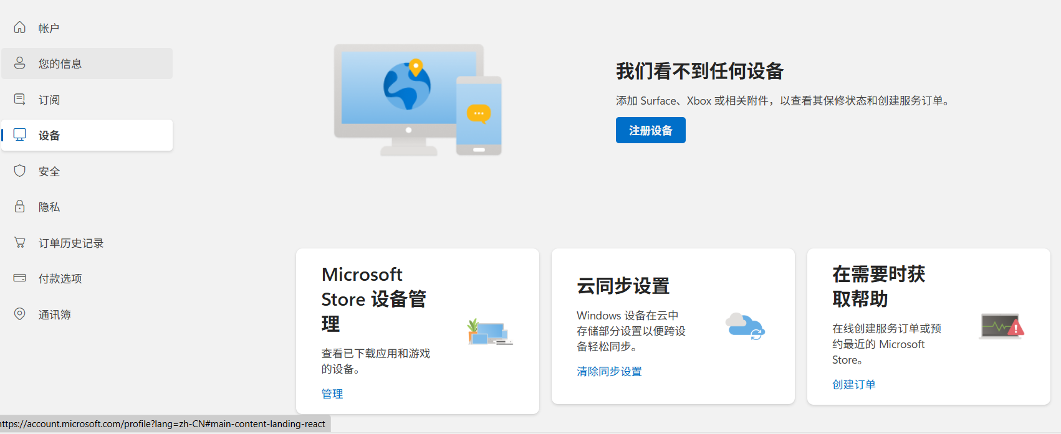Click the shopping cart icon for 订单历史记录

(20, 242)
